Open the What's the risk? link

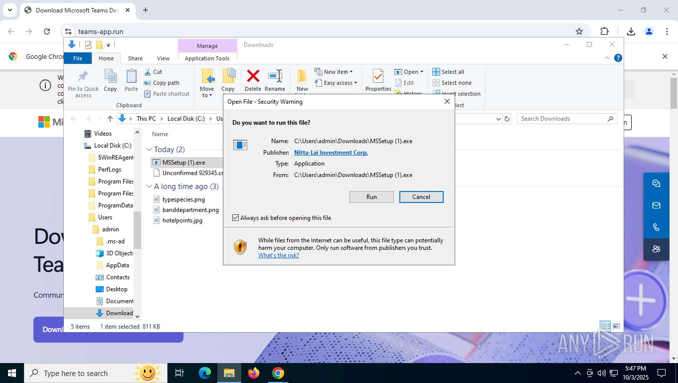point(279,255)
